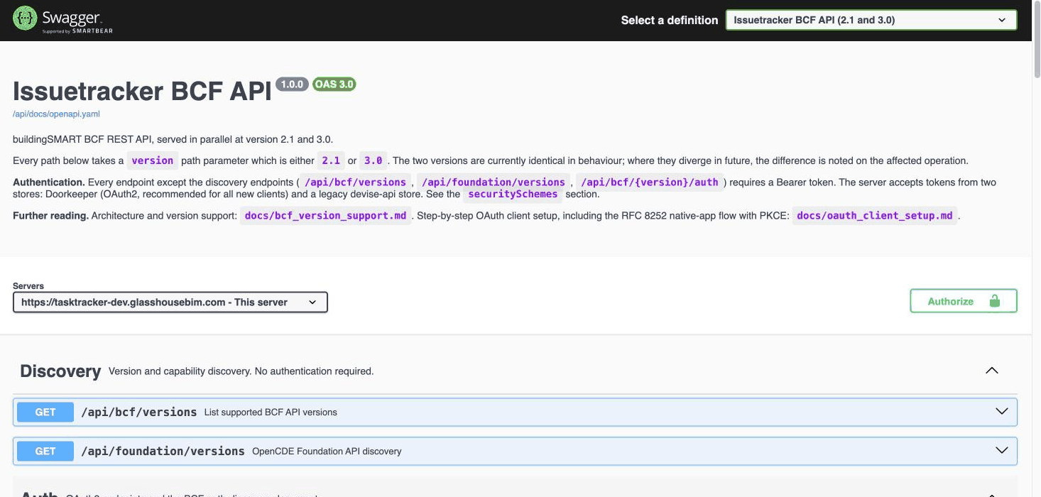The width and height of the screenshot is (1041, 497).
Task: Click the 'Servers' label
Action: tap(28, 286)
